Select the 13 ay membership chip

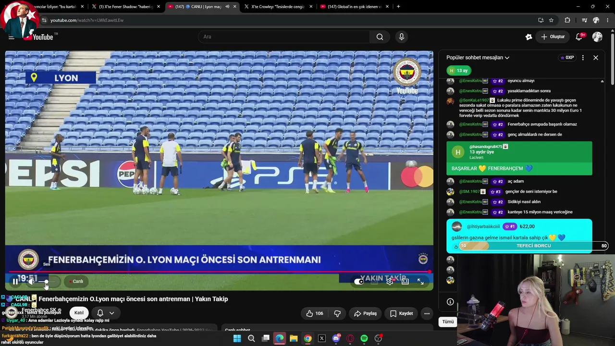pyautogui.click(x=459, y=71)
